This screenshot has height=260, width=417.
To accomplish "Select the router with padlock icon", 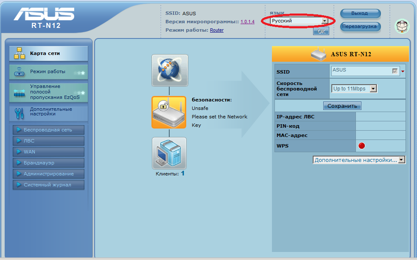I will pos(169,112).
